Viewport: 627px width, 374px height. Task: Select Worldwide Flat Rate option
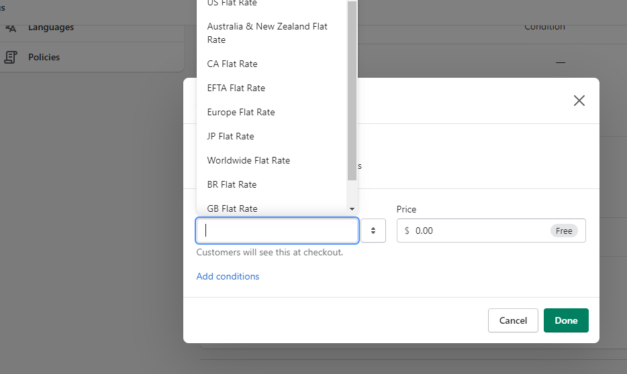coord(248,161)
